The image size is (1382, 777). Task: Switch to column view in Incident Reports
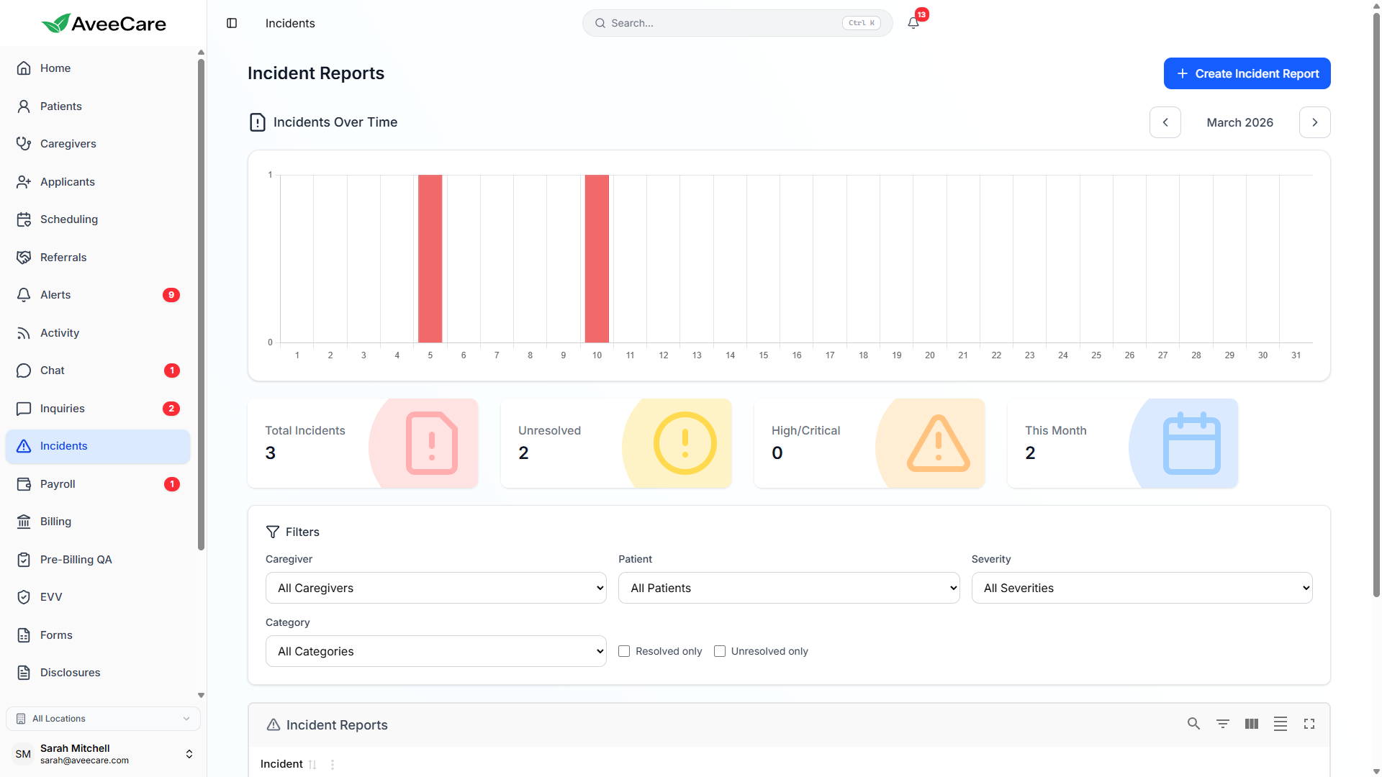click(1252, 724)
